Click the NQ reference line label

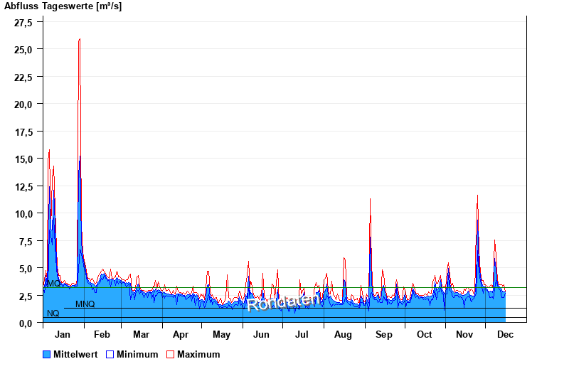53,314
